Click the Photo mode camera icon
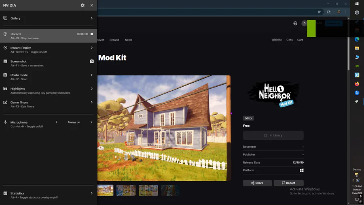 (5, 75)
